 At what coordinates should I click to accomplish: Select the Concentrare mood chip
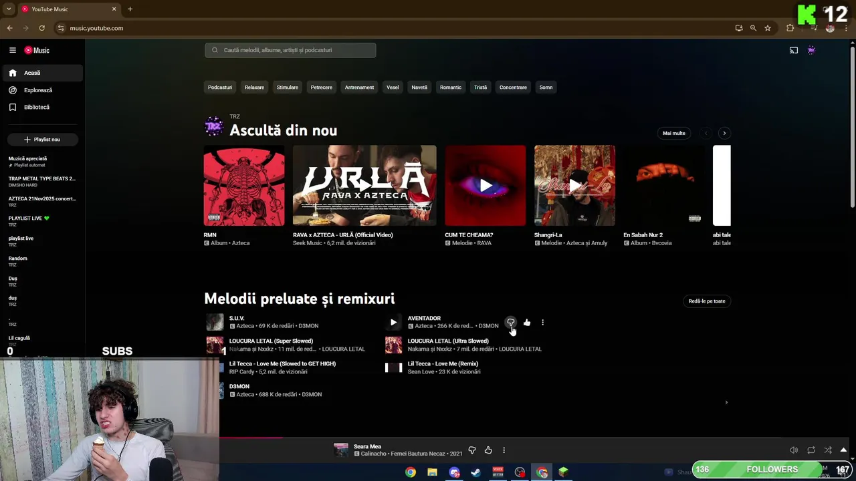pyautogui.click(x=513, y=88)
